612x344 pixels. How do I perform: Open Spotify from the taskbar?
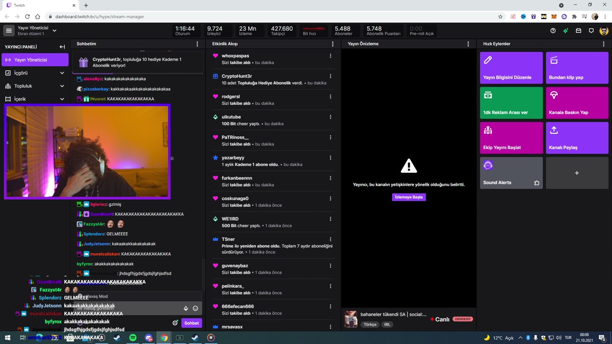133,337
